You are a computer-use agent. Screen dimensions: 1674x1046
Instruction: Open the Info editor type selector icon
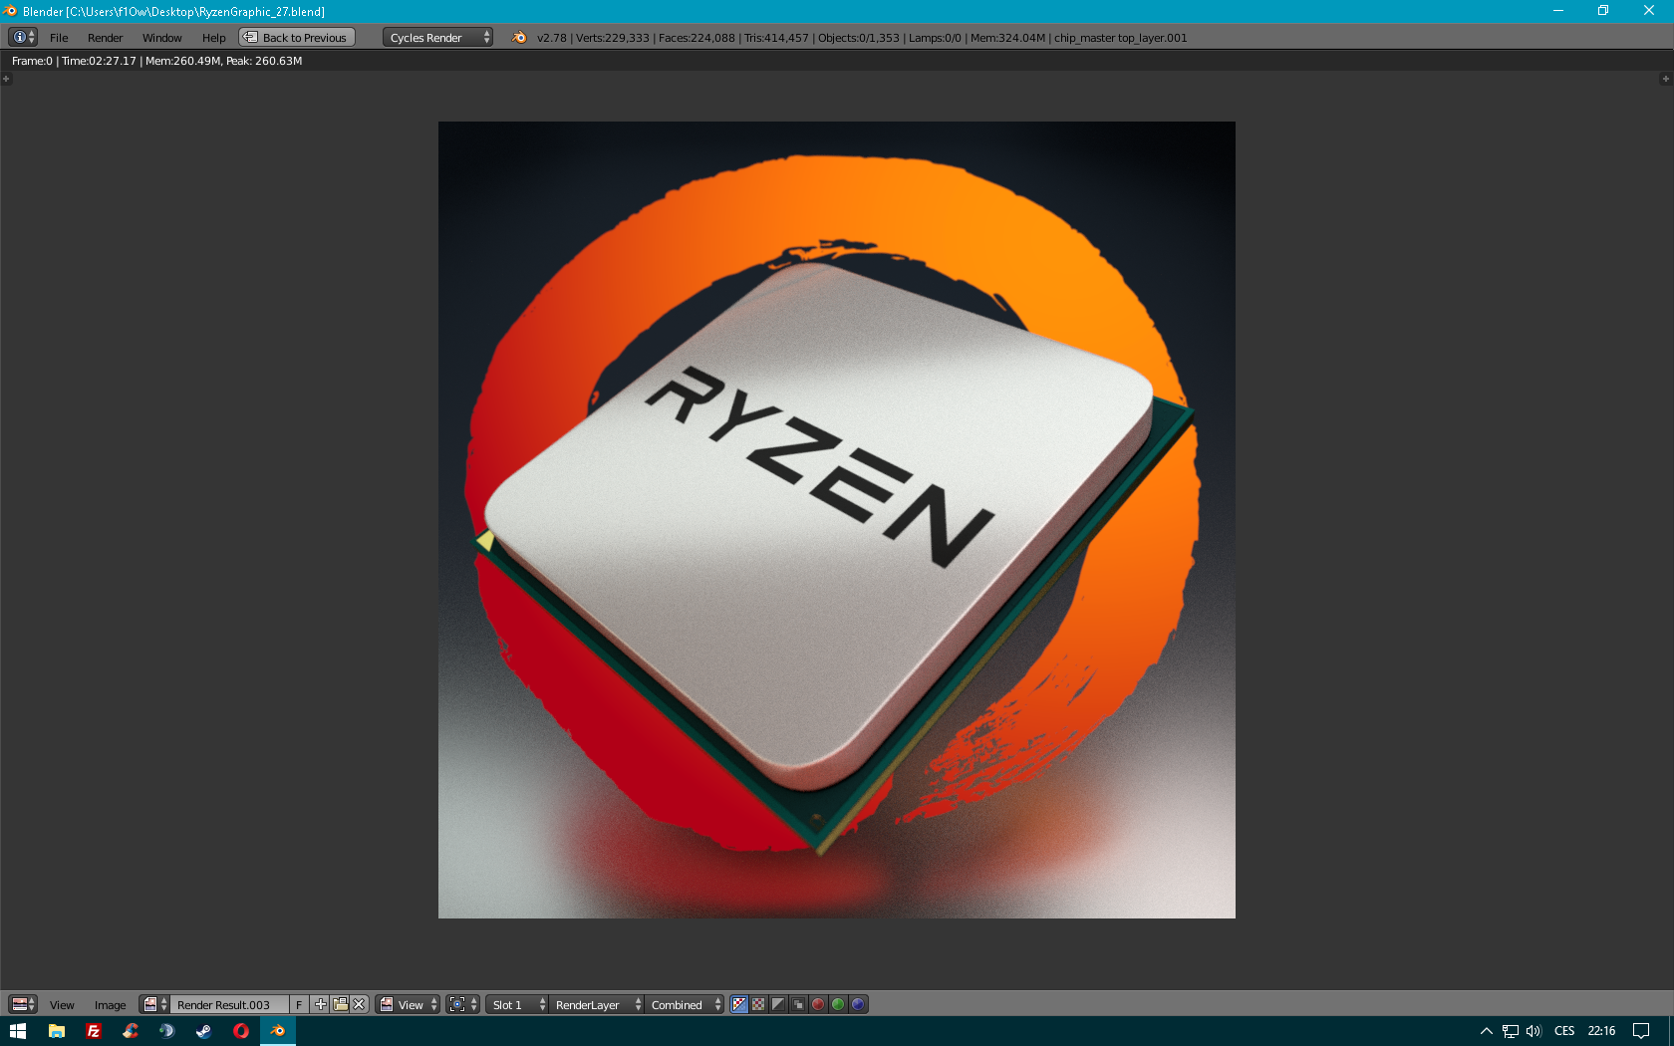click(22, 38)
